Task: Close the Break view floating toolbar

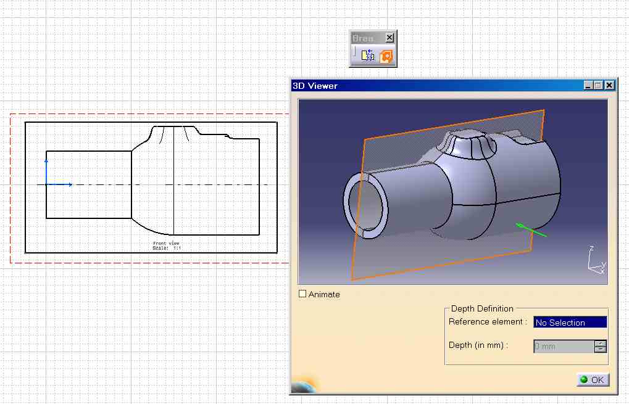Action: 389,38
